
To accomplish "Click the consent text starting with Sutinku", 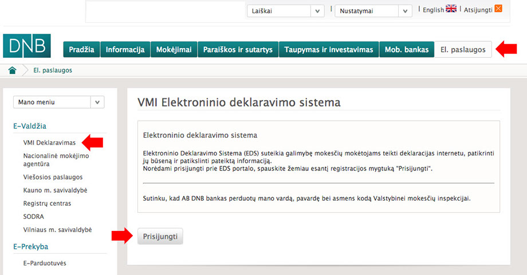I will pyautogui.click(x=306, y=198).
